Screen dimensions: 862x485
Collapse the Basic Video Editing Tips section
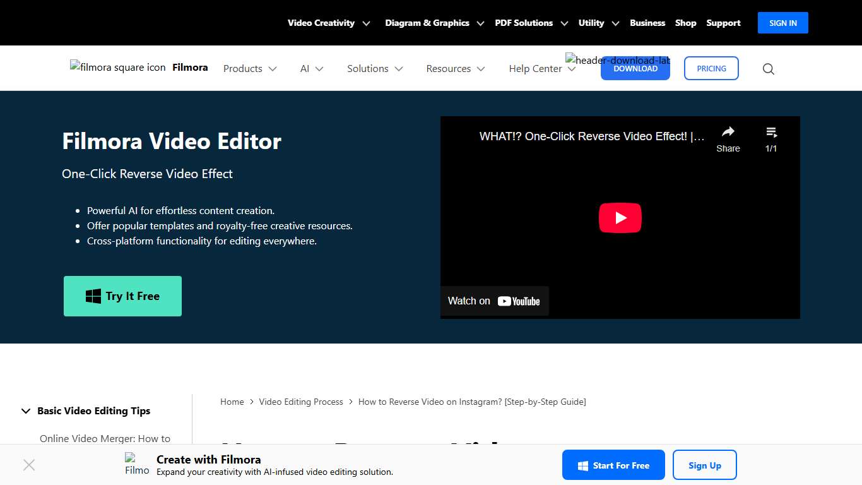pyautogui.click(x=26, y=410)
